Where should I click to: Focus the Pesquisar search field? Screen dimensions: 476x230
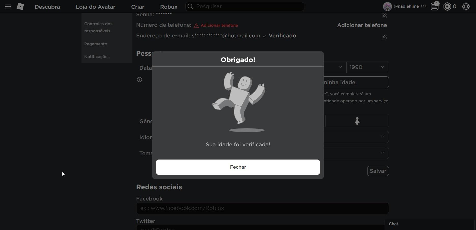(248, 7)
